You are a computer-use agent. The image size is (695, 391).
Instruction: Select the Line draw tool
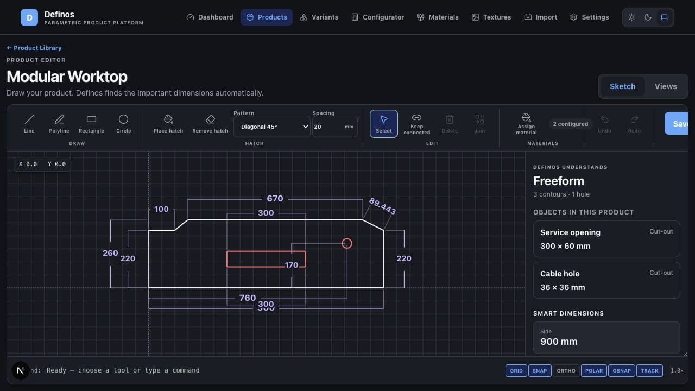point(29,124)
